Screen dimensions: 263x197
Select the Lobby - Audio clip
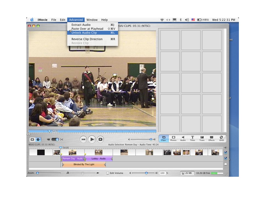tap(99, 158)
